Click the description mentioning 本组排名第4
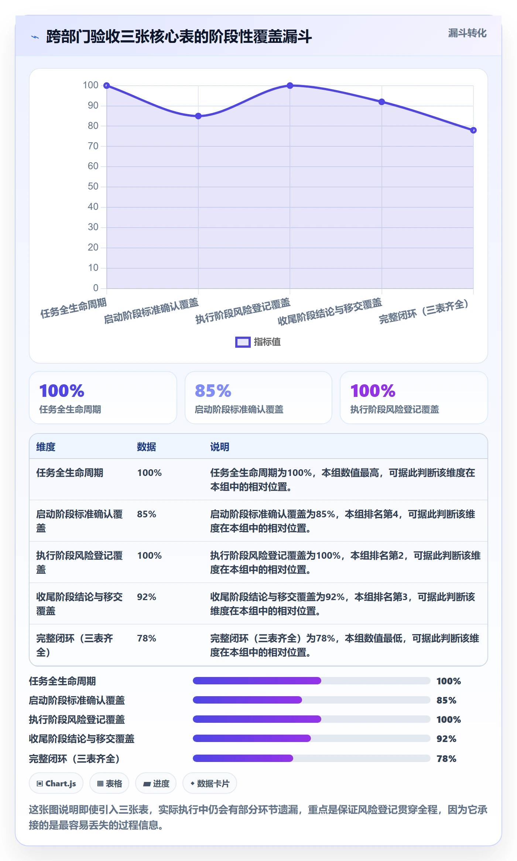The image size is (517, 861). pos(343,521)
